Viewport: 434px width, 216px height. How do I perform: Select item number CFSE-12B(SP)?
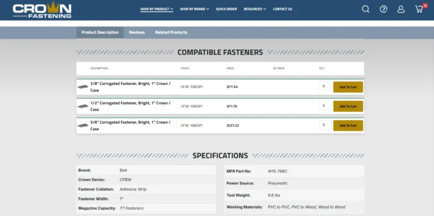click(x=192, y=106)
